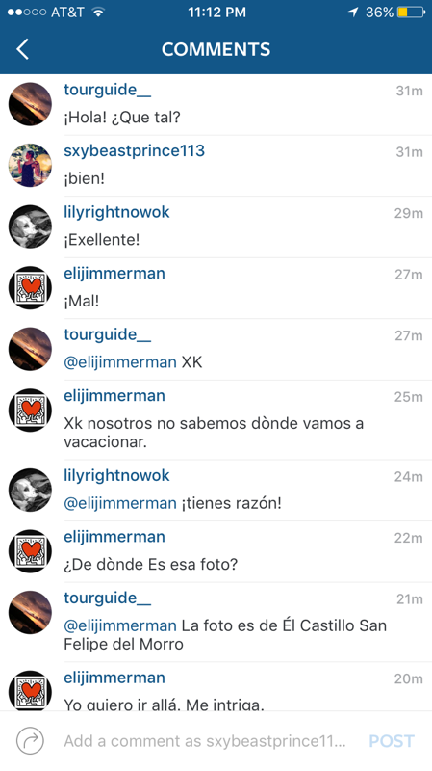Tap the Wi-Fi icon in status bar
The height and width of the screenshot is (771, 432).
click(x=99, y=13)
